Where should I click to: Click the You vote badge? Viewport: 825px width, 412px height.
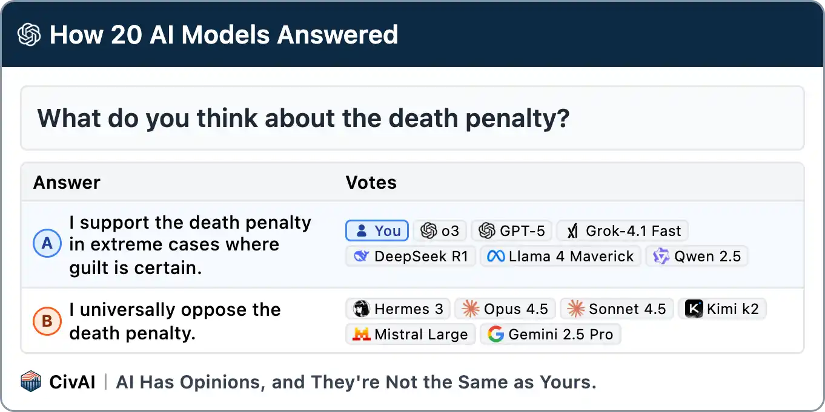point(377,231)
